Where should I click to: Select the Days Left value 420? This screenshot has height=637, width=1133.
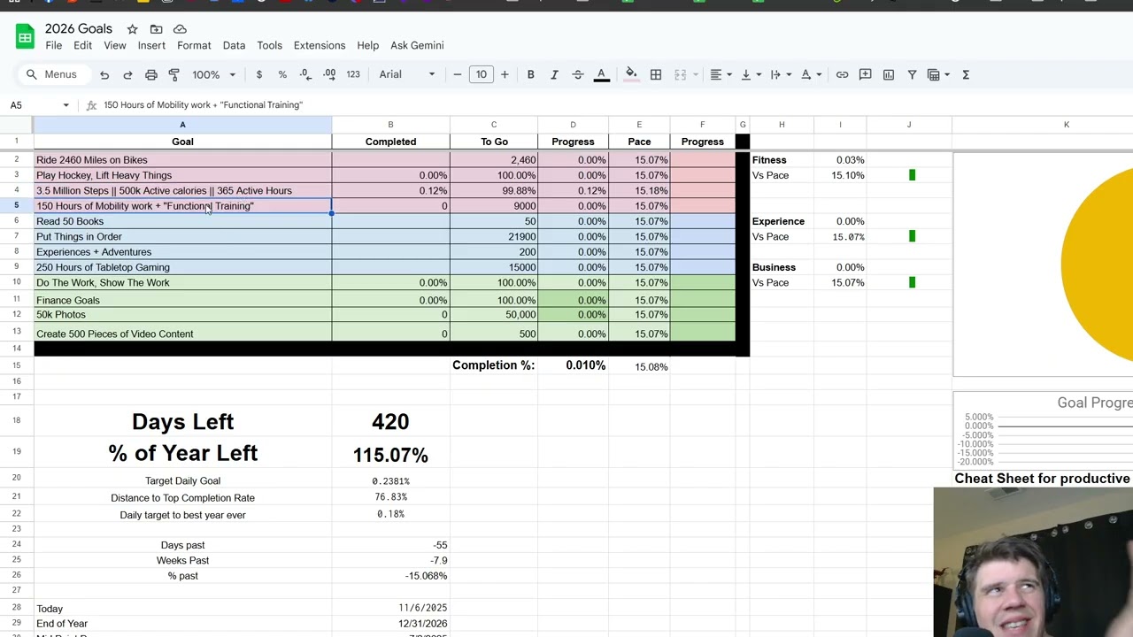click(390, 421)
